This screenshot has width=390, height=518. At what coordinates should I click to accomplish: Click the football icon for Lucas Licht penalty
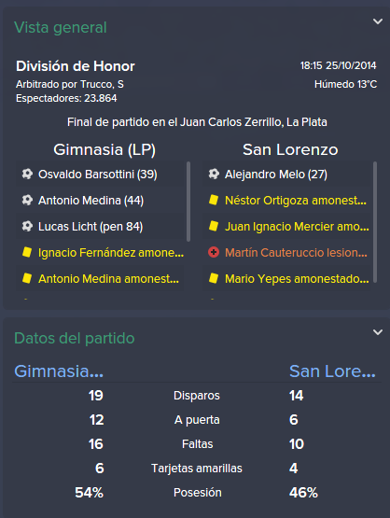27,226
